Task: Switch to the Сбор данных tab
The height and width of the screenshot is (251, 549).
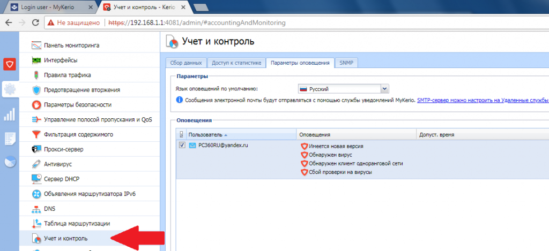Action: tap(186, 63)
